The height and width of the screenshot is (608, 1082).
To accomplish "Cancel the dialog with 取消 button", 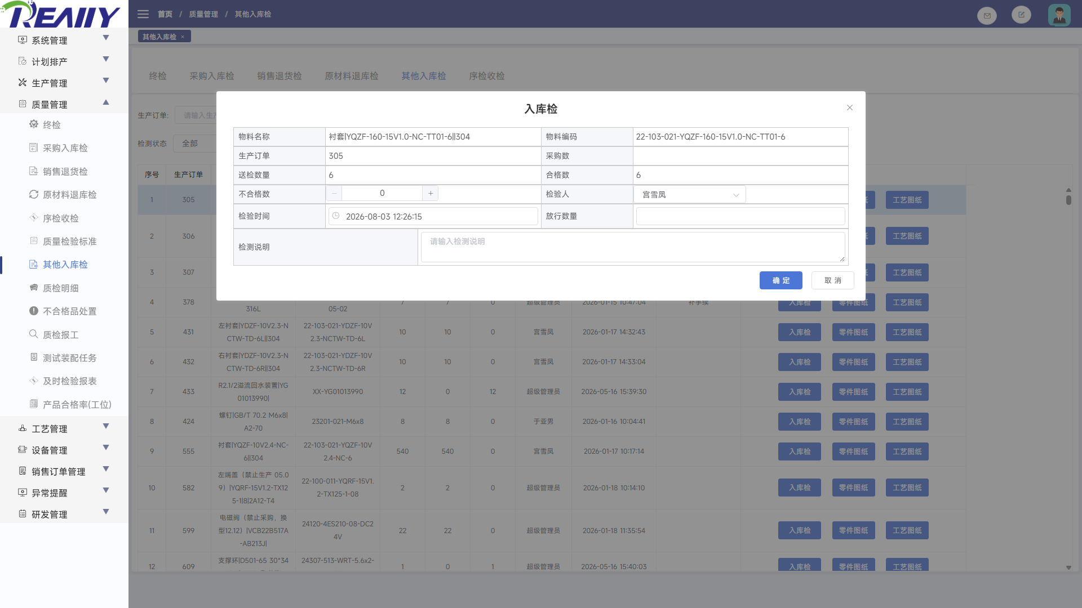I will pyautogui.click(x=832, y=280).
